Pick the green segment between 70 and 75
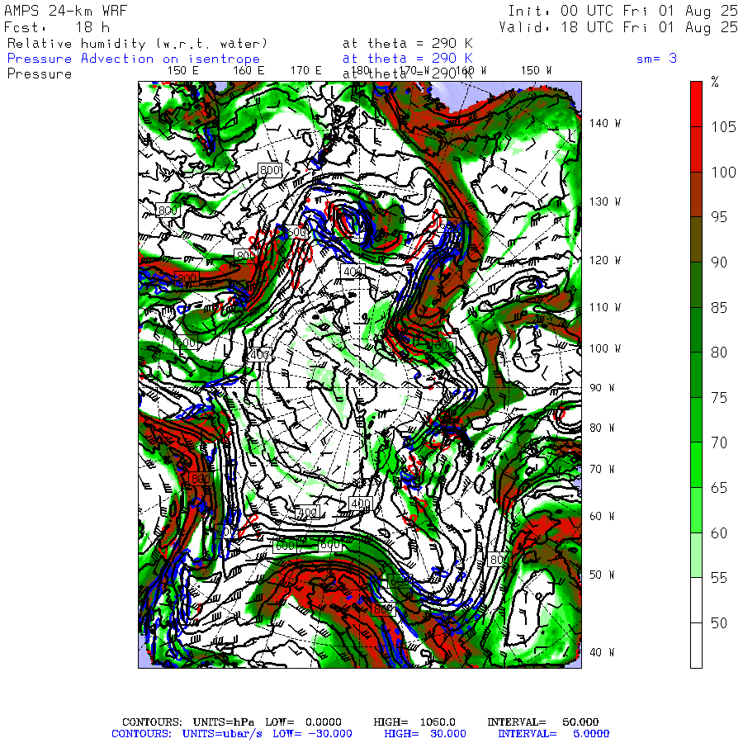Image resolution: width=743 pixels, height=743 pixels. [x=696, y=420]
